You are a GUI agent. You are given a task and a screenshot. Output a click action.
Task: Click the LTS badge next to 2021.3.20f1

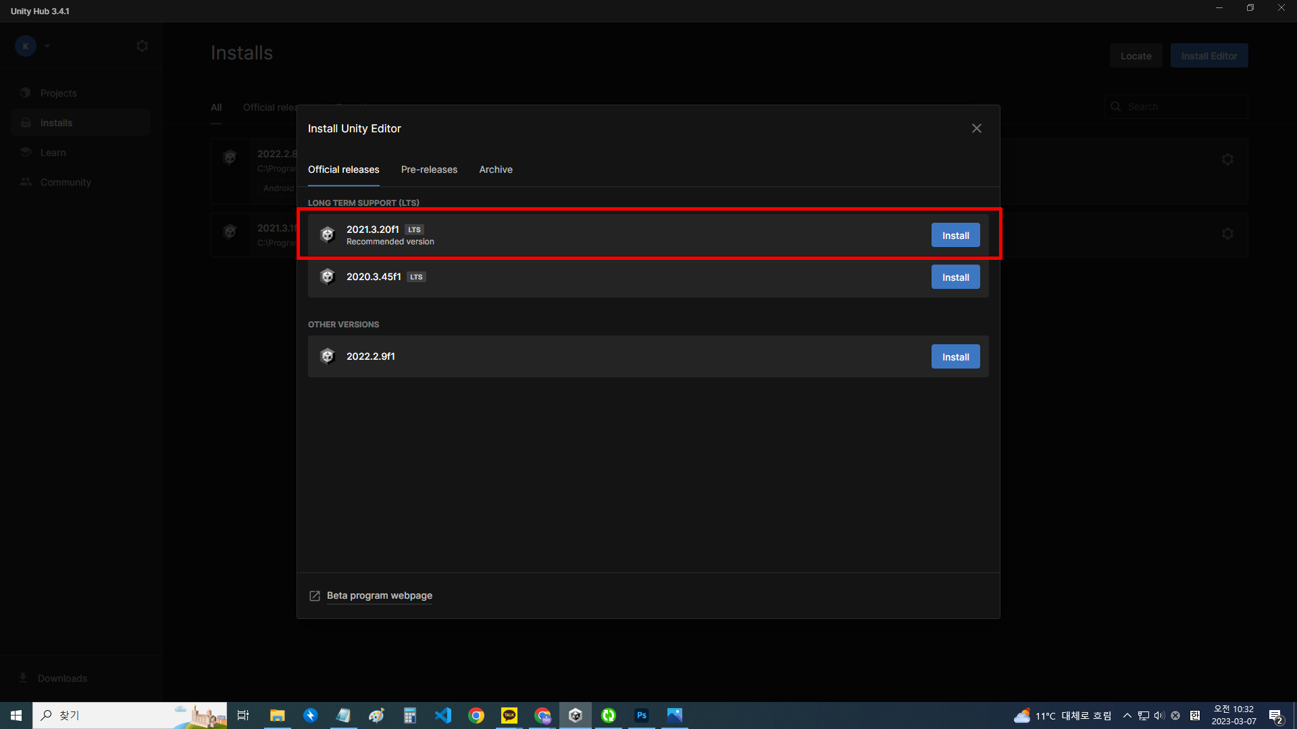(414, 230)
